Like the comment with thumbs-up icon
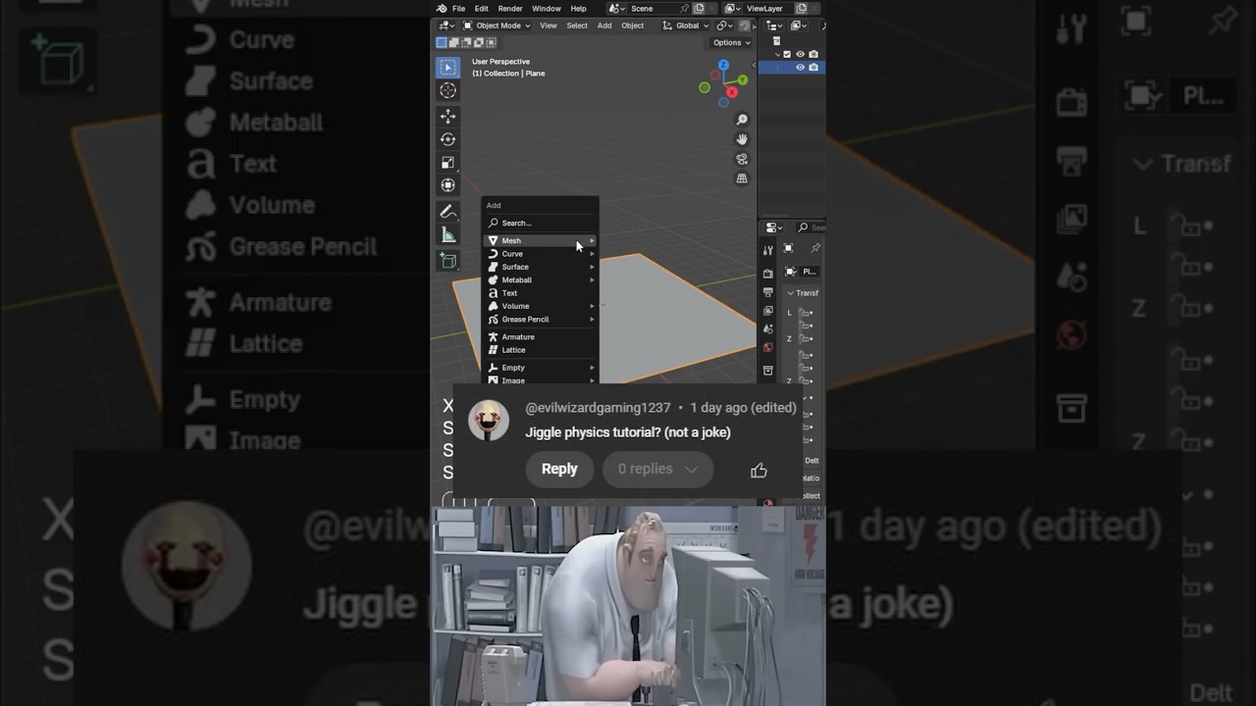This screenshot has width=1256, height=706. click(759, 471)
